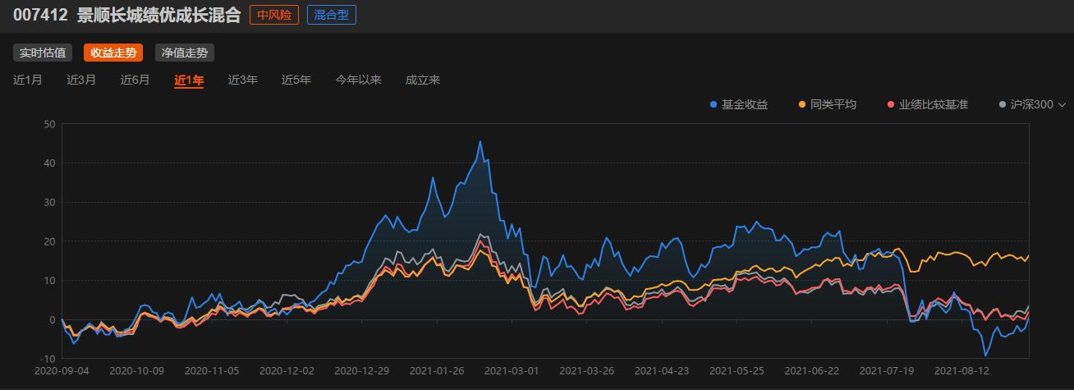The height and width of the screenshot is (390, 1074).
Task: Click fund title 景顺长城绩优成长混合
Action: click(158, 15)
